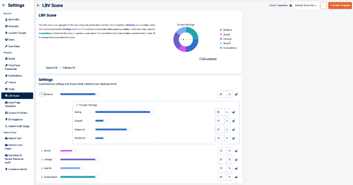Toggle the lock icon for Reviews weight
This screenshot has width=353, height=185.
[236, 94]
